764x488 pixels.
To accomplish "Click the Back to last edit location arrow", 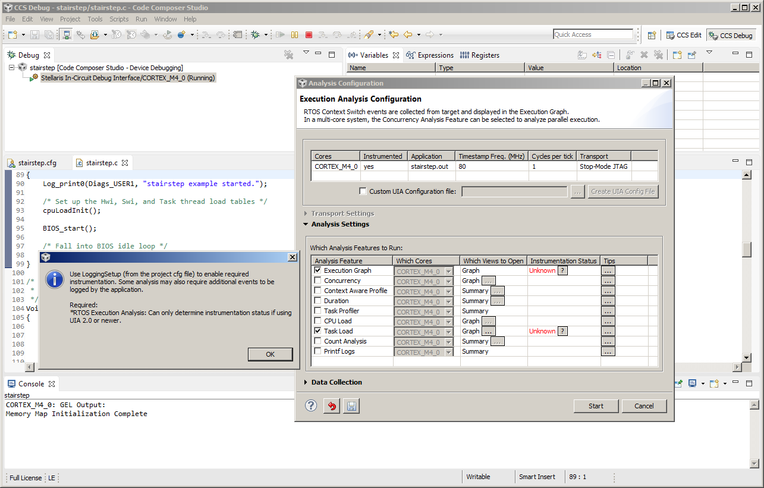I will (394, 35).
